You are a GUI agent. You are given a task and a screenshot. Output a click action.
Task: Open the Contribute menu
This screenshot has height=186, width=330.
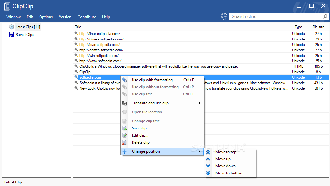87,17
